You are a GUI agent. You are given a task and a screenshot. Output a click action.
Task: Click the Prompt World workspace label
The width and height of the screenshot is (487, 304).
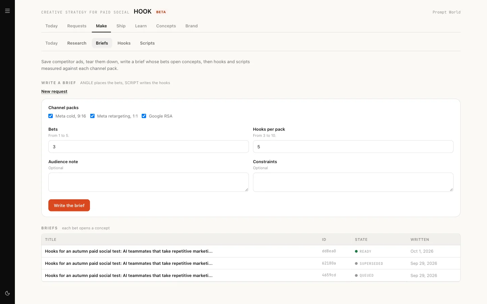pyautogui.click(x=446, y=12)
